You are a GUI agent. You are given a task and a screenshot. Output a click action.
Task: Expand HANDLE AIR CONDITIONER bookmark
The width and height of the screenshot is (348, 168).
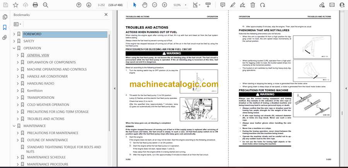tap(18, 76)
